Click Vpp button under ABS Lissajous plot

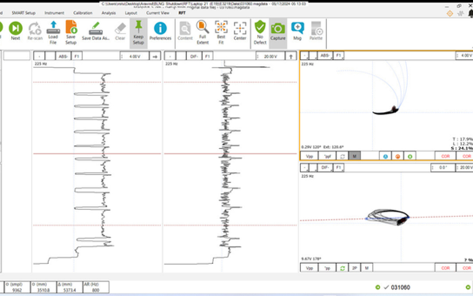click(309, 156)
